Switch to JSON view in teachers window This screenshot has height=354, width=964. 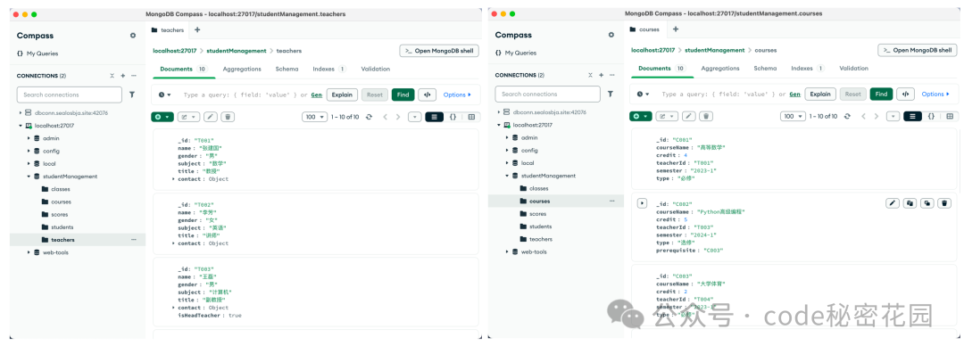point(453,117)
